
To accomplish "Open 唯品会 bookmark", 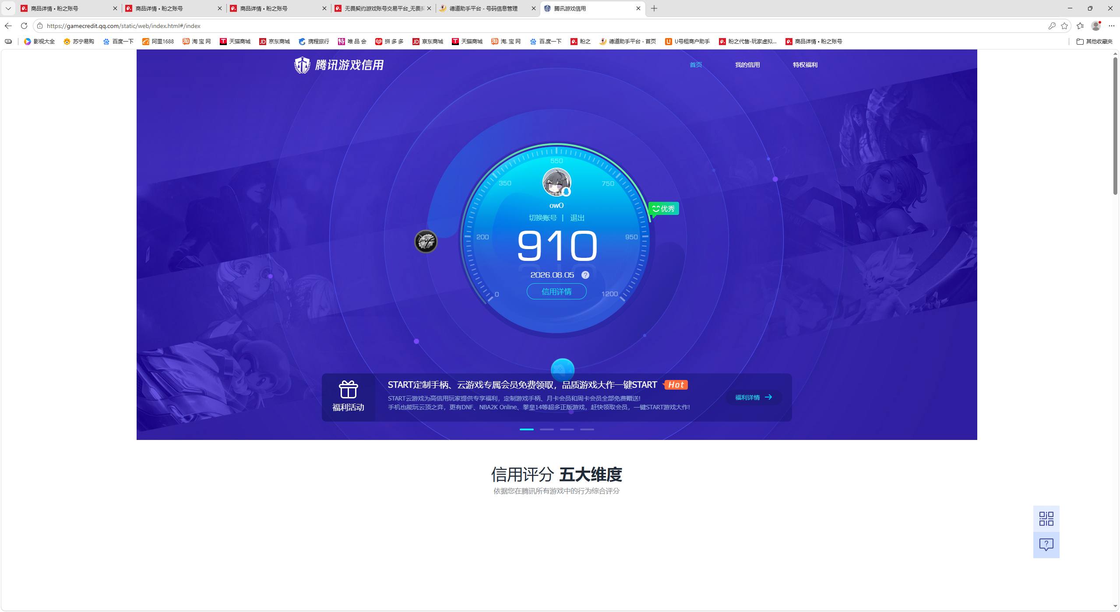I will click(352, 42).
